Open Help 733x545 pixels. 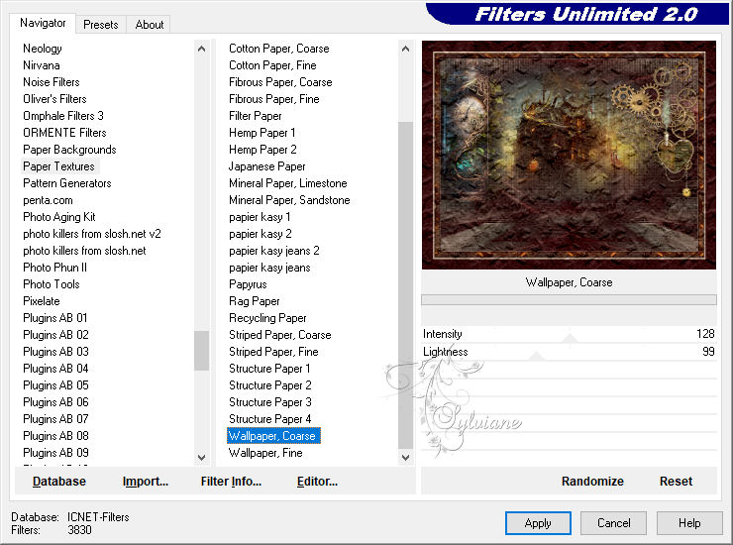point(689,523)
